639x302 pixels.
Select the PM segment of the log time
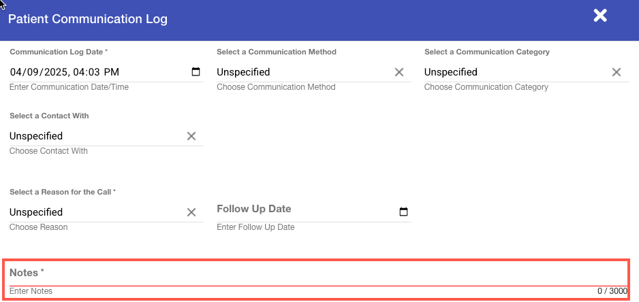click(112, 72)
